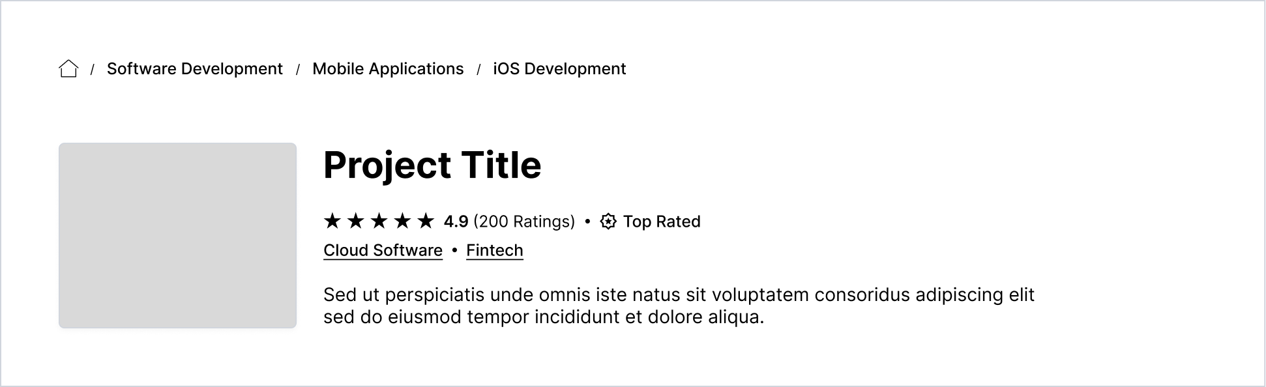
Task: Go to the Mobile Applications breadcrumb
Action: [x=388, y=68]
